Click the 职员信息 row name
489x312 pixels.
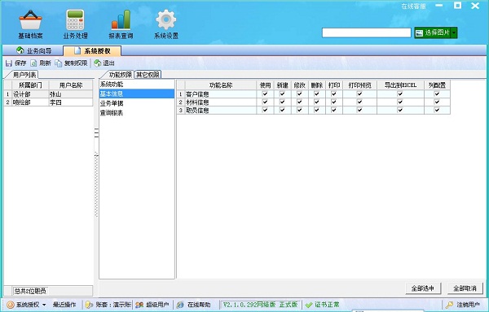tap(221, 110)
